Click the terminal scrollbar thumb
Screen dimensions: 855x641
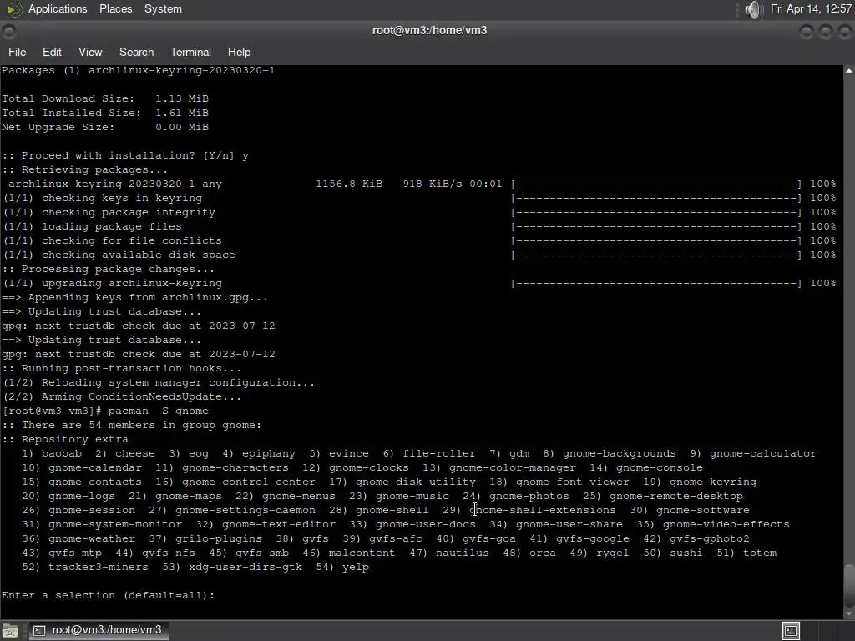coord(849,585)
